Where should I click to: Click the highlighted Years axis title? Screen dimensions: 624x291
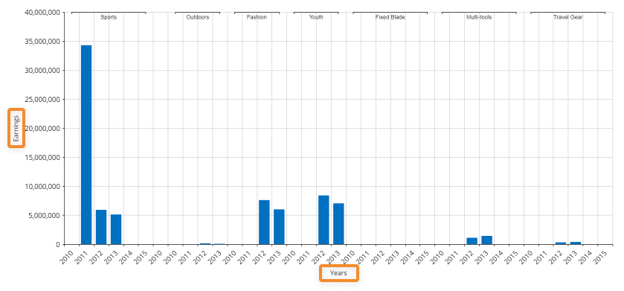click(338, 273)
